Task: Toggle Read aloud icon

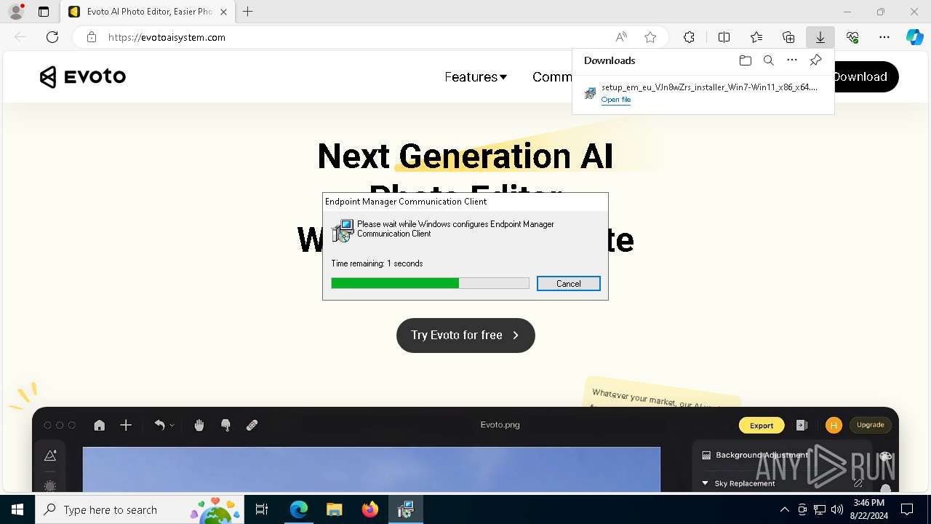Action: [621, 37]
